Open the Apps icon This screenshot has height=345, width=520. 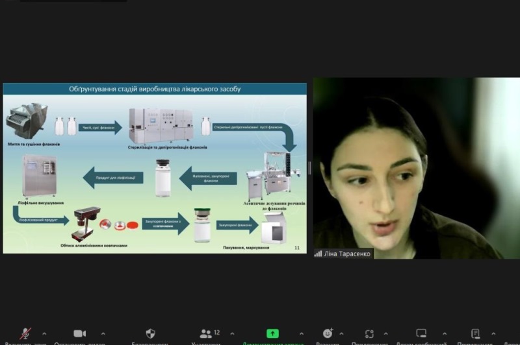[x=369, y=334]
